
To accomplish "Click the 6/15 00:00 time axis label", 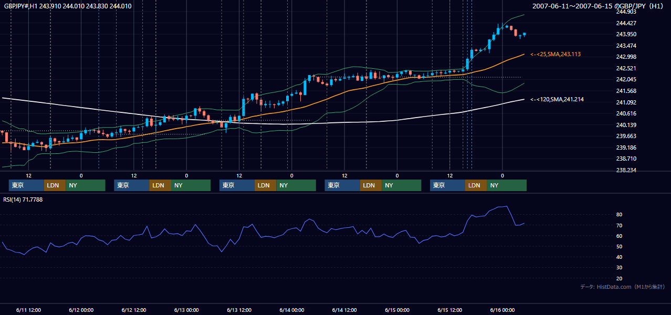I will [x=397, y=310].
